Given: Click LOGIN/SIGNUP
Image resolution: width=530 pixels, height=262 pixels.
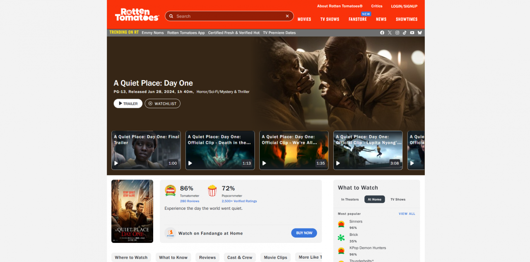Looking at the screenshot, I should [x=404, y=6].
